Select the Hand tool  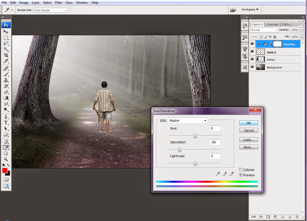click(x=6, y=153)
